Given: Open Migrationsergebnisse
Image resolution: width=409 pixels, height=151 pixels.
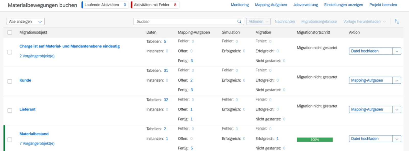Looking at the screenshot, I should [x=319, y=22].
